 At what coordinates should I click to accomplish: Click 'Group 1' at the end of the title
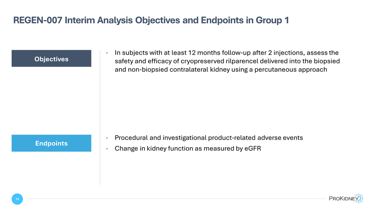point(272,20)
